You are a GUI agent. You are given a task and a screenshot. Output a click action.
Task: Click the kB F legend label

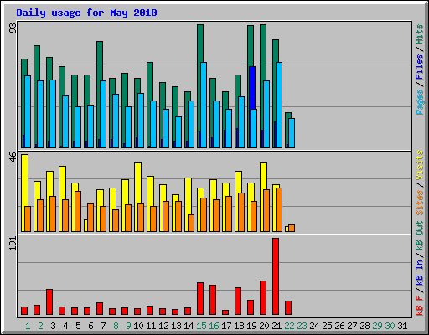[x=420, y=306]
